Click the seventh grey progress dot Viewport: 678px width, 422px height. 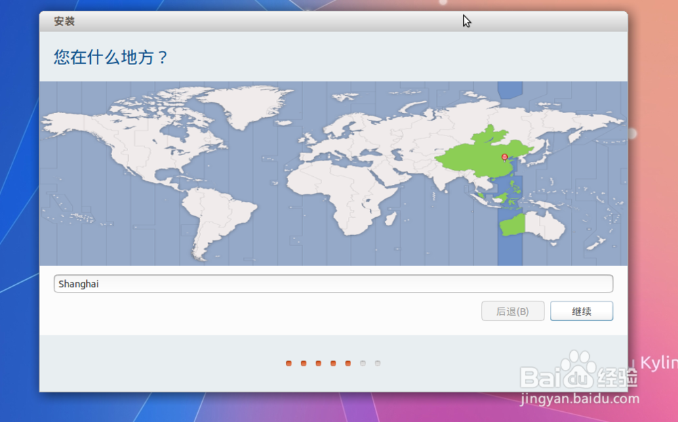point(378,363)
